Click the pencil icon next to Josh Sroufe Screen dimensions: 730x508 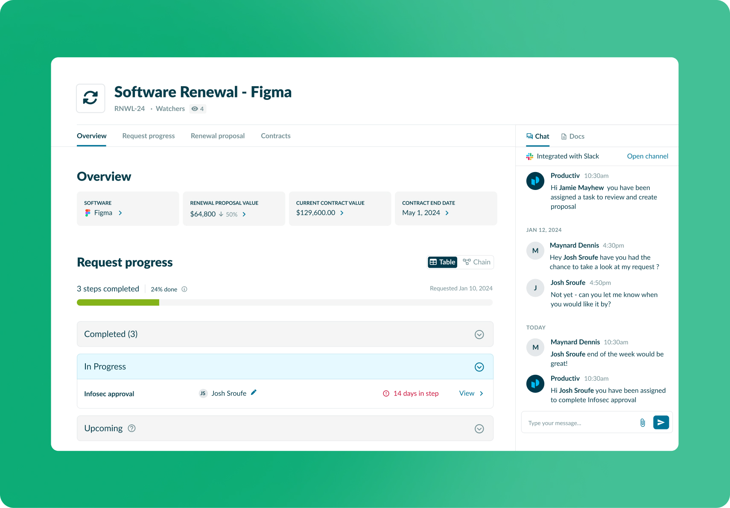coord(254,392)
